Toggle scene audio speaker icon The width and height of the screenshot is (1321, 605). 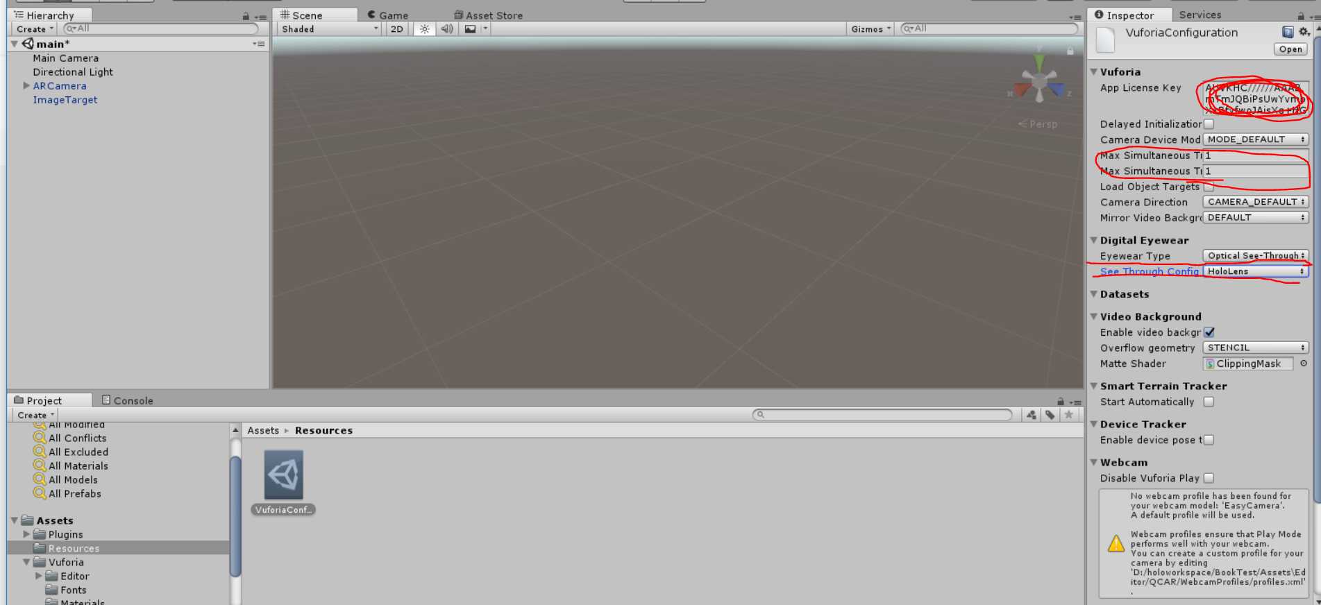point(447,29)
